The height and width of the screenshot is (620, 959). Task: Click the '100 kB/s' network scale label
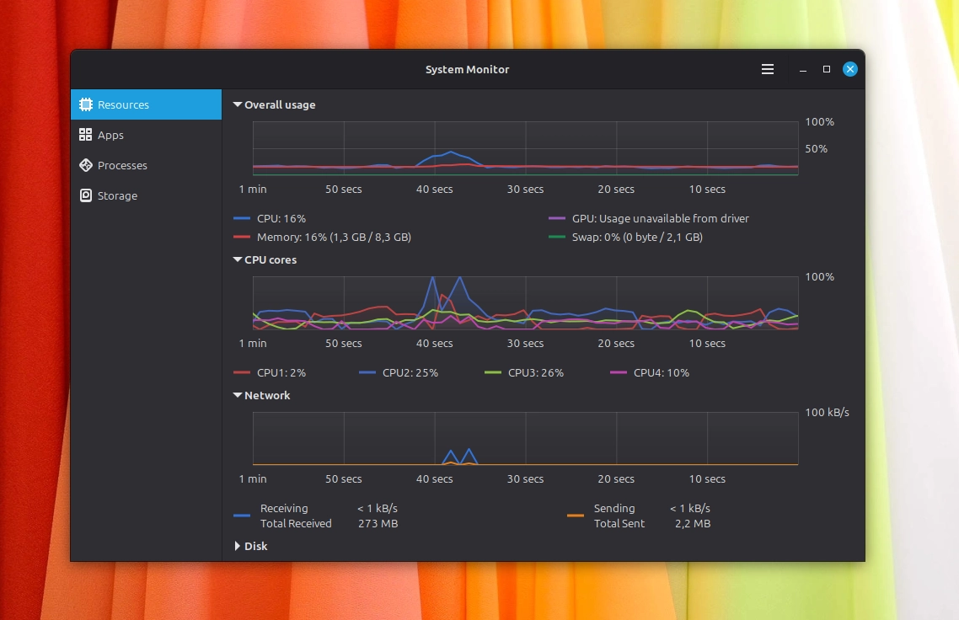tap(827, 412)
